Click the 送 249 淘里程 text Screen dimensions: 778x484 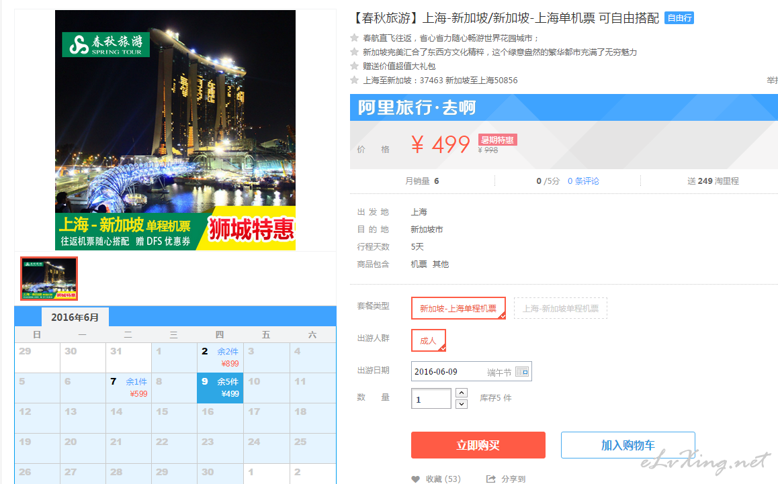click(713, 181)
